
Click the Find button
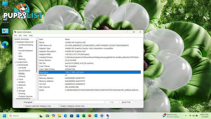111,102
